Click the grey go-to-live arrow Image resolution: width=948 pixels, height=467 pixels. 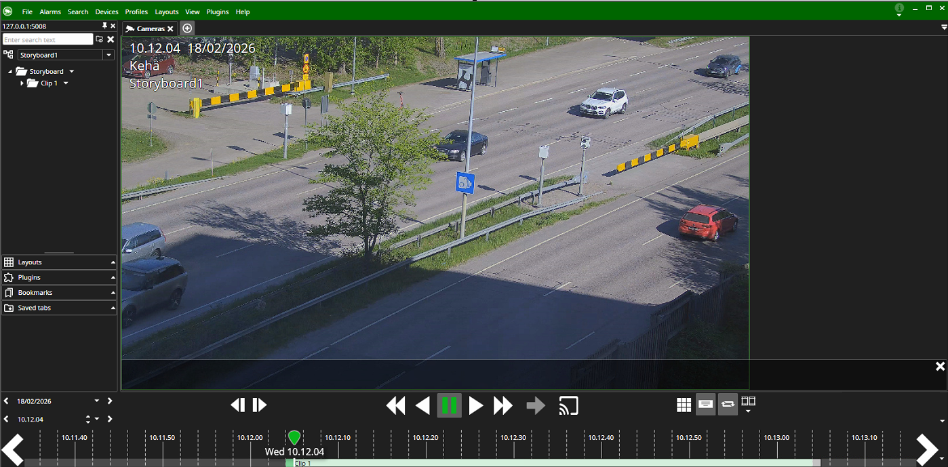536,405
